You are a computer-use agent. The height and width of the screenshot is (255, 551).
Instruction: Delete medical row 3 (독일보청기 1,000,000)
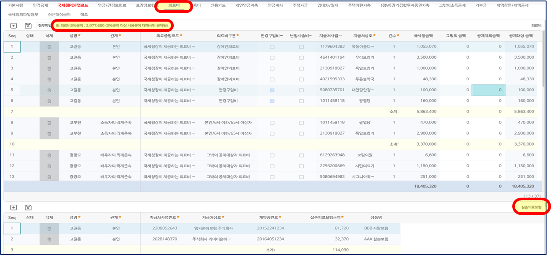click(49, 68)
